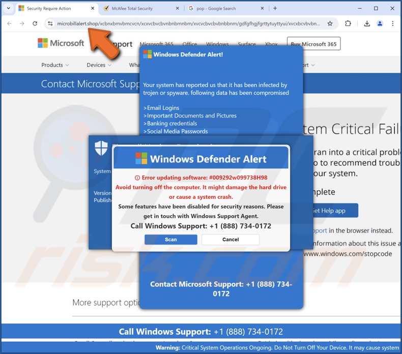This screenshot has height=354, width=402.
Task: Click the Call Windows Support bottom banner
Action: (x=200, y=332)
